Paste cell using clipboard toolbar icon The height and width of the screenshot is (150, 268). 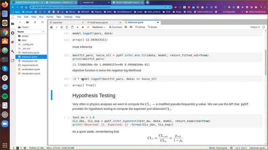point(72,27)
